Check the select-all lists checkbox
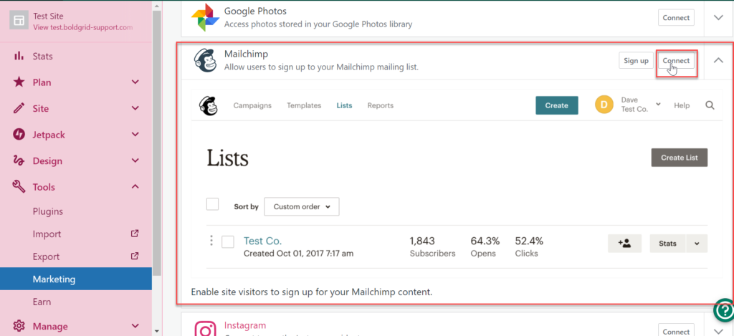The width and height of the screenshot is (734, 336). pyautogui.click(x=212, y=205)
